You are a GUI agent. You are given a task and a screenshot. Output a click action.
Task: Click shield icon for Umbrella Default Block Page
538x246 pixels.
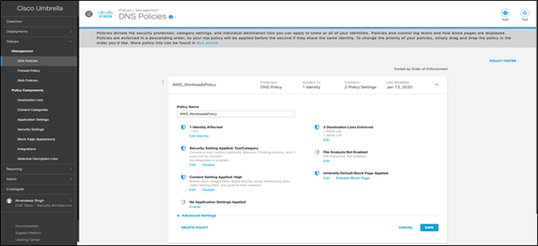click(x=317, y=174)
